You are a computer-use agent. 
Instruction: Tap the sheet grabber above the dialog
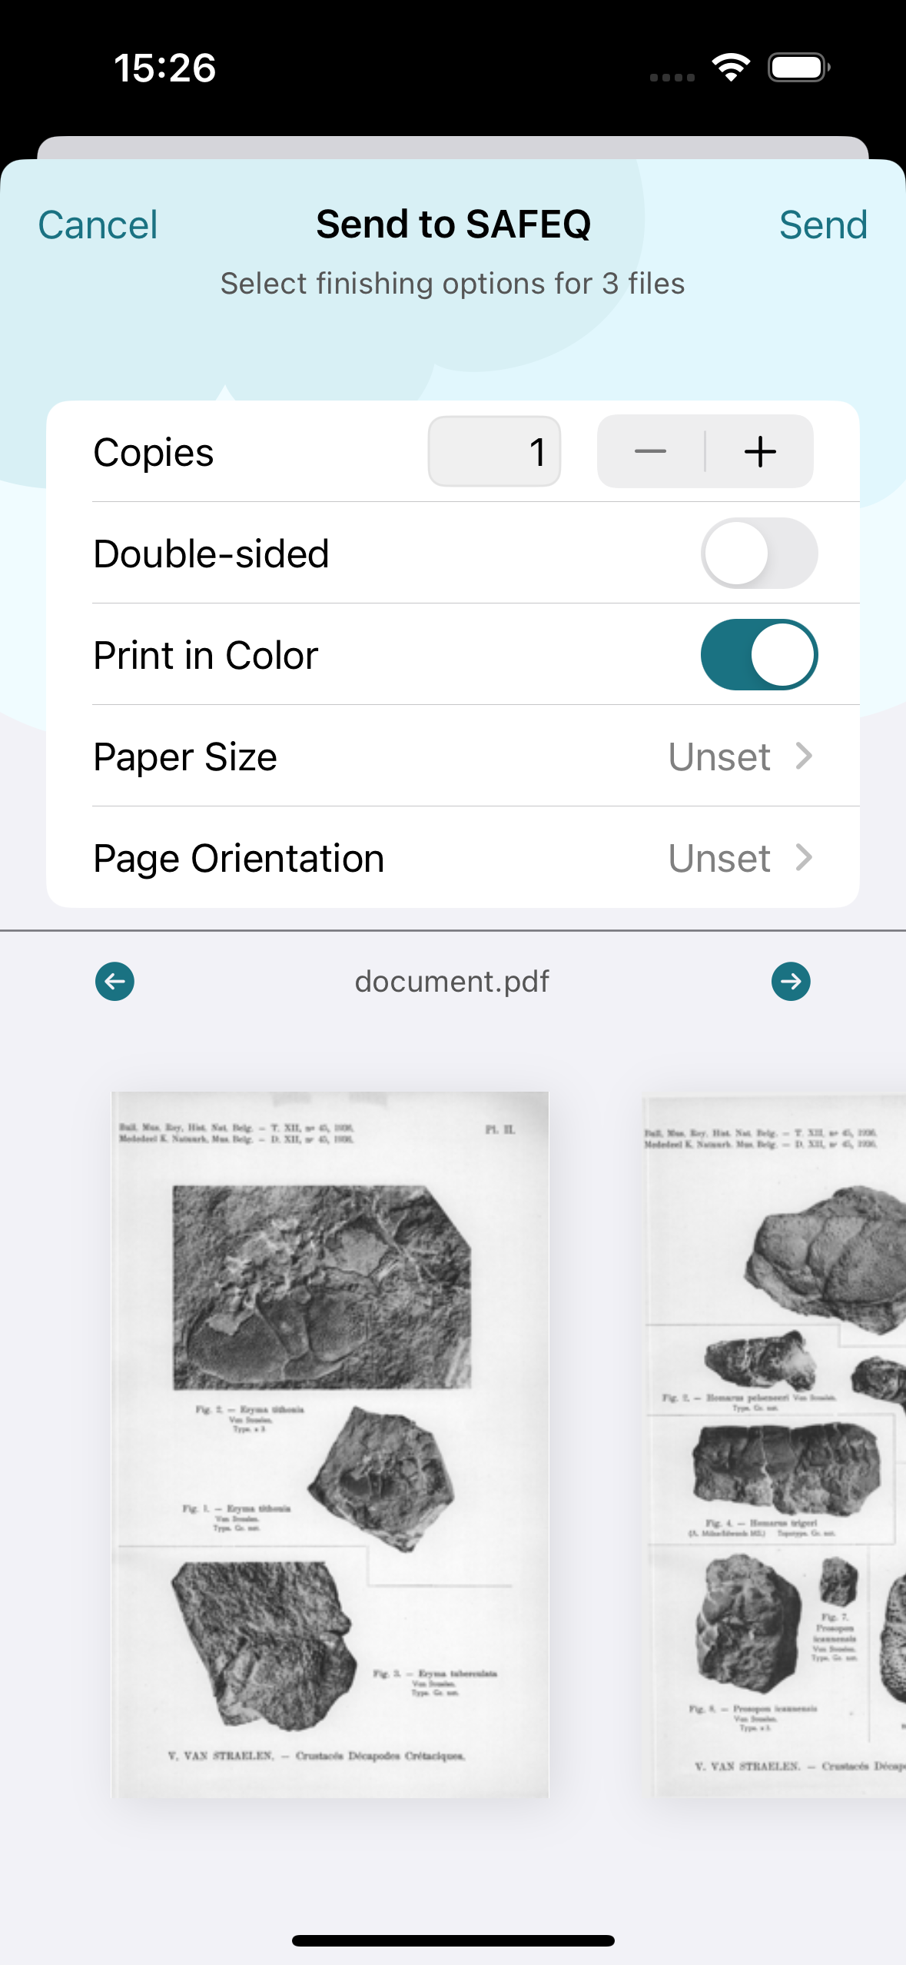453,148
